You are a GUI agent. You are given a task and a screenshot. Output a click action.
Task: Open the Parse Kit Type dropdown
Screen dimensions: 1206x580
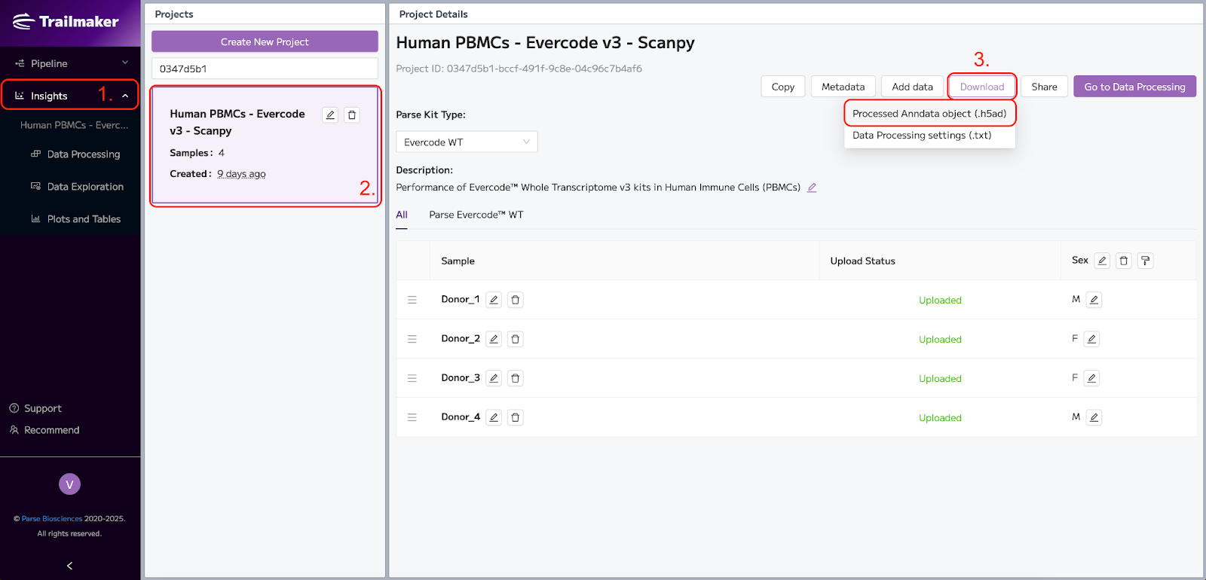click(467, 142)
